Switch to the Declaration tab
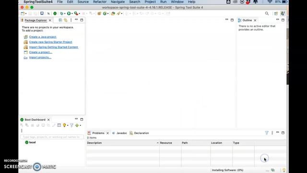This screenshot has width=307, height=173. point(139,133)
